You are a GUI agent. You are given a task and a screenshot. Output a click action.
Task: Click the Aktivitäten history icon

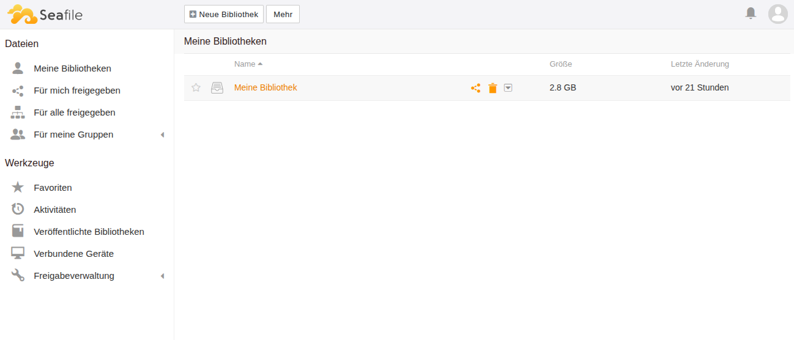(18, 210)
